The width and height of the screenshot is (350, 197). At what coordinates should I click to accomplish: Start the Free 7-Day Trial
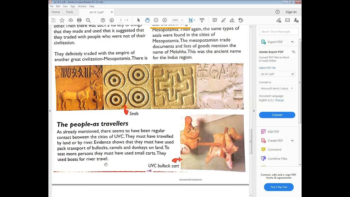coord(279,187)
